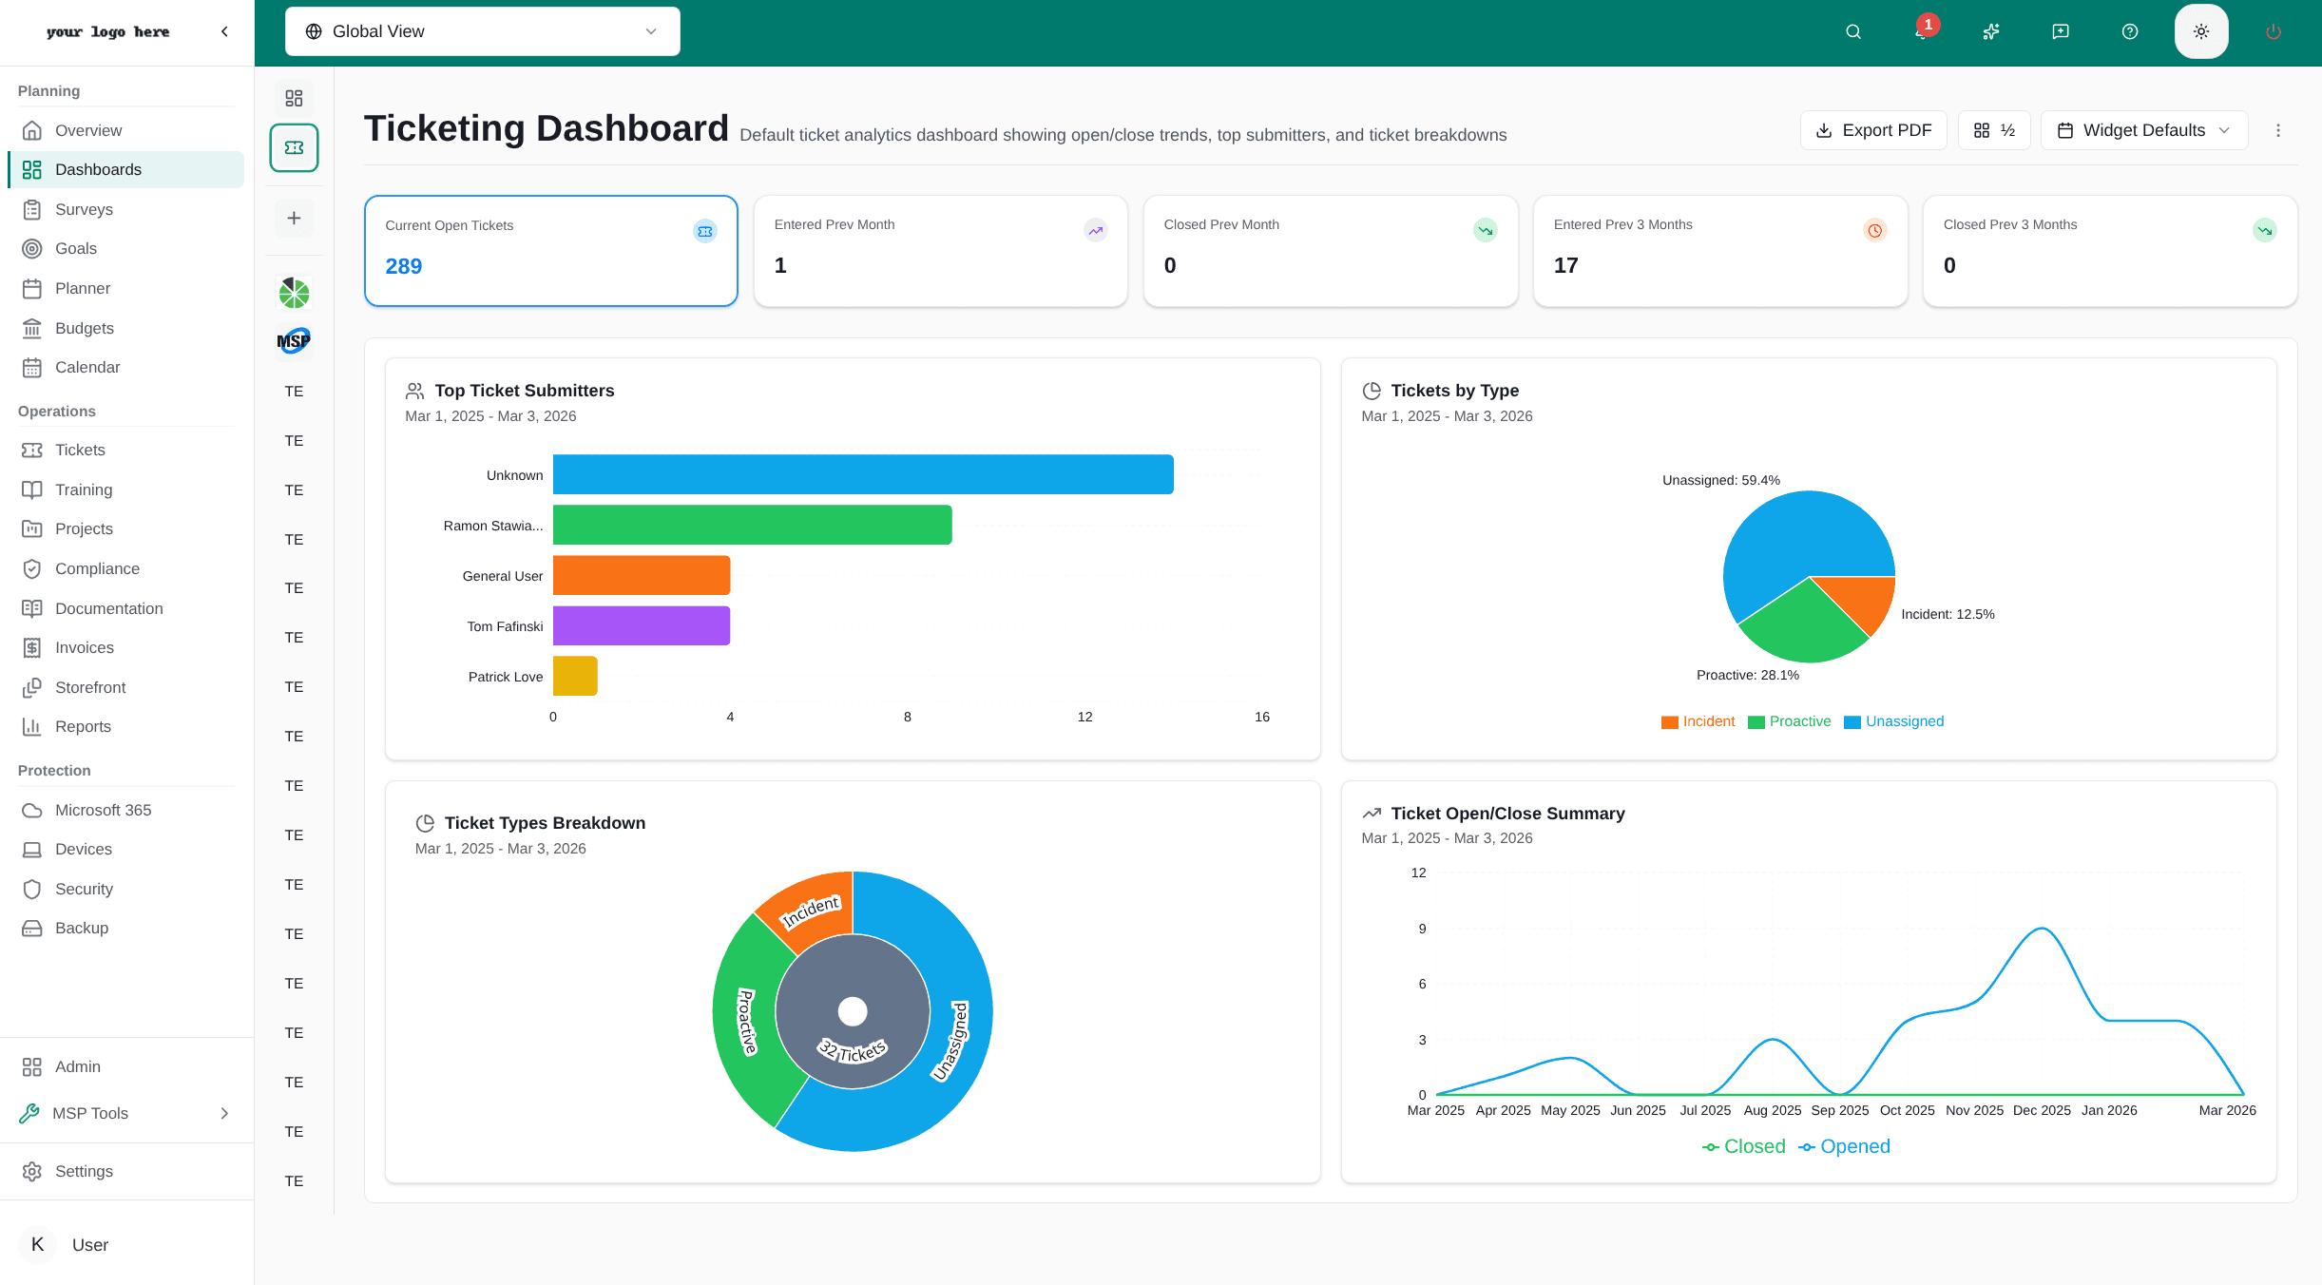The height and width of the screenshot is (1285, 2322).
Task: Collapse the sidebar with the chevron
Action: (x=224, y=31)
